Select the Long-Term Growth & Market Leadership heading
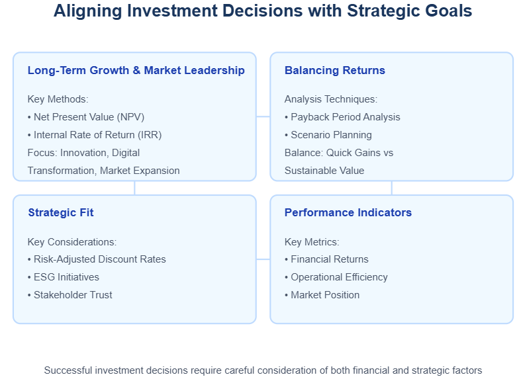Image resolution: width=523 pixels, height=379 pixels. (136, 70)
